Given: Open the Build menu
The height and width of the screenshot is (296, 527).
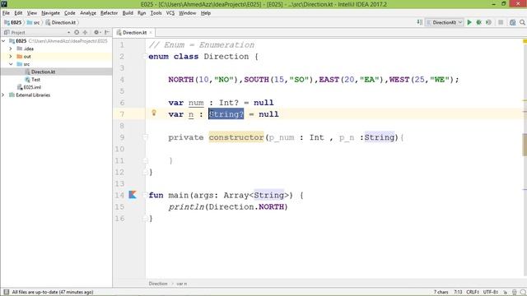Looking at the screenshot, I should point(128,13).
